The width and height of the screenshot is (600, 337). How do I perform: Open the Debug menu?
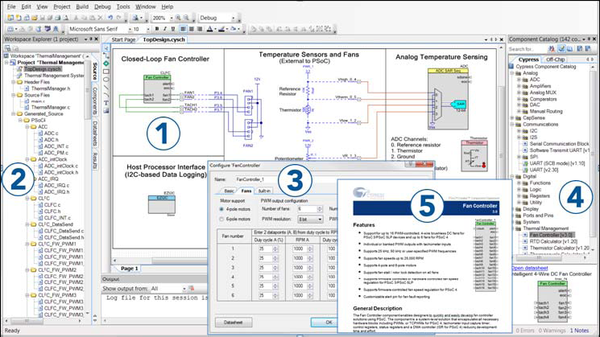(102, 6)
